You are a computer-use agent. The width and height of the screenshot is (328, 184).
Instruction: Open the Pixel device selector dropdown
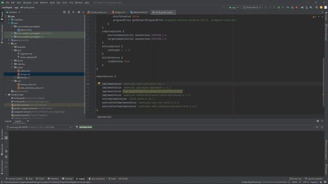(252, 7)
